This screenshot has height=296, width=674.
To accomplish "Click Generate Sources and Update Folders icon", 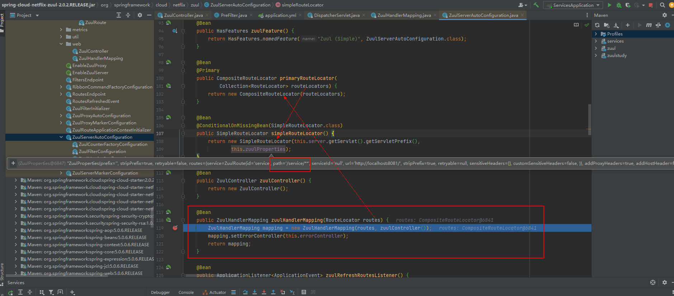I will pyautogui.click(x=607, y=25).
